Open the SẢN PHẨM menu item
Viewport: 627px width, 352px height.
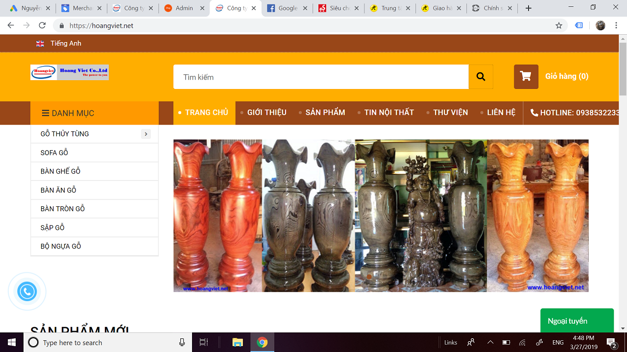pyautogui.click(x=325, y=112)
